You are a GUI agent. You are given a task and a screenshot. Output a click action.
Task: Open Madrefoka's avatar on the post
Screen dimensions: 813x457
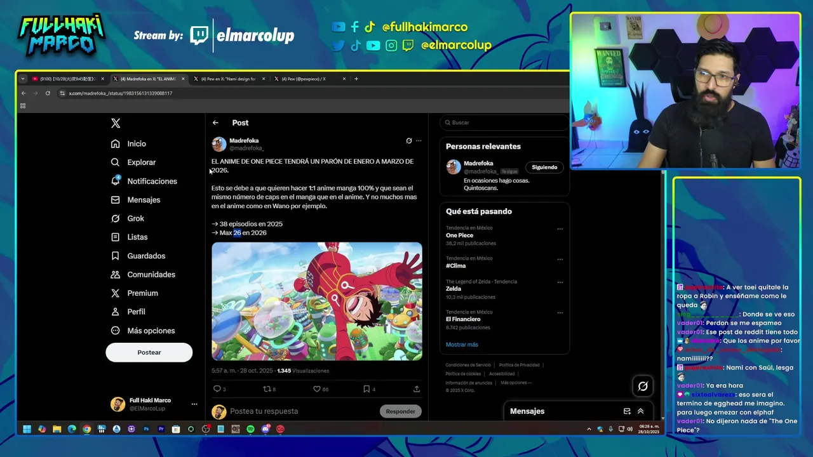219,144
